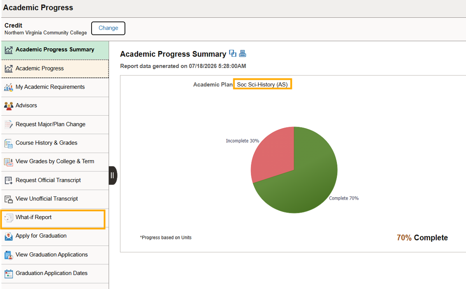Click the print icon beside Academic Progress Summary
The width and height of the screenshot is (466, 289).
(x=242, y=54)
